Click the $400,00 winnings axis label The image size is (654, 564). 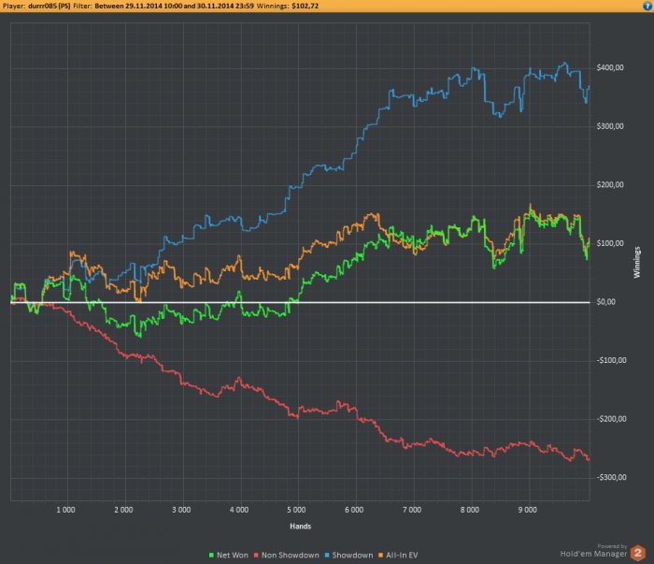click(x=610, y=67)
